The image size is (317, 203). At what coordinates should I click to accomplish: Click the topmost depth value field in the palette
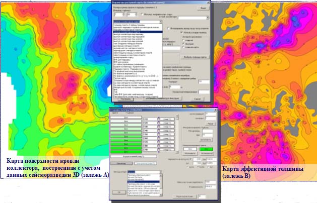[x=150, y=119]
